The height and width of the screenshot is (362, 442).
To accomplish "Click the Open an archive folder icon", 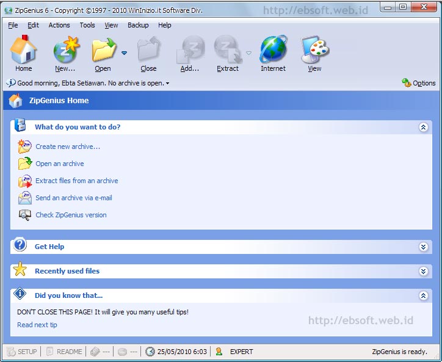I will pos(25,164).
